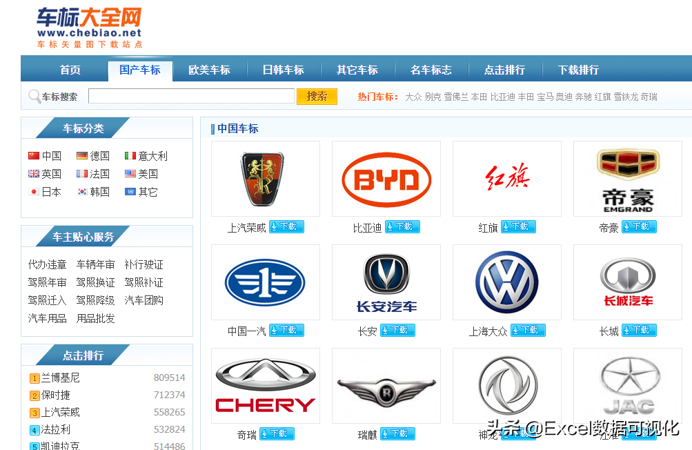Screen dimensions: 692x450
Task: Select the 德国 flag category
Action: coord(92,156)
